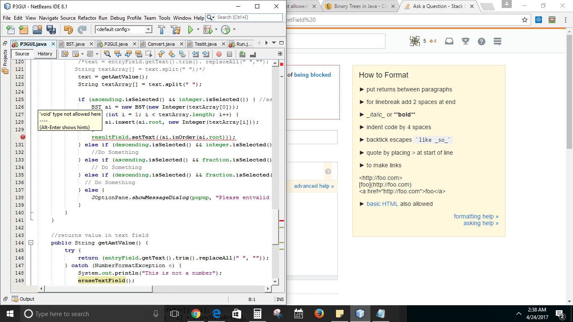Click the Next Bookmark editor icon

pyautogui.click(x=172, y=54)
